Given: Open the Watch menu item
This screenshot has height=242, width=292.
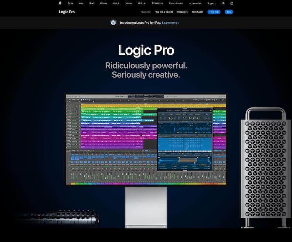Looking at the screenshot, I should coord(116,3).
